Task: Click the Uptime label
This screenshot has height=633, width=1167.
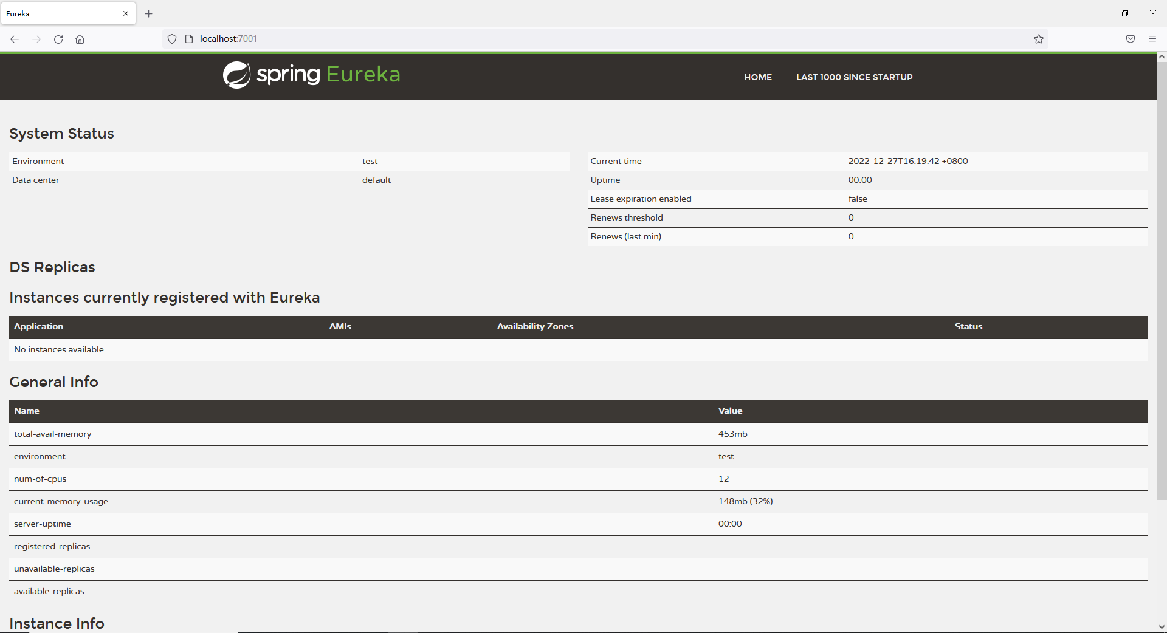Action: point(605,180)
